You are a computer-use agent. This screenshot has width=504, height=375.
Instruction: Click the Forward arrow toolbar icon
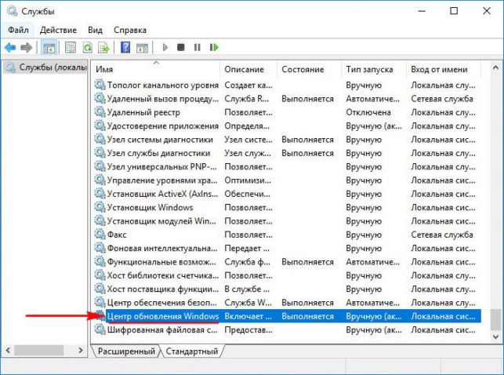[27, 48]
